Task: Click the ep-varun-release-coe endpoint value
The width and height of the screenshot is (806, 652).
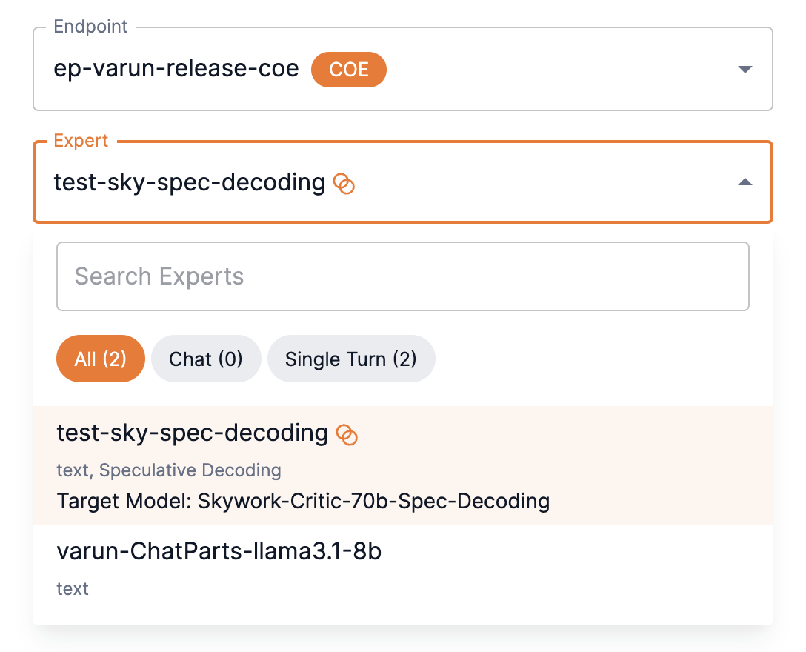Action: [176, 70]
